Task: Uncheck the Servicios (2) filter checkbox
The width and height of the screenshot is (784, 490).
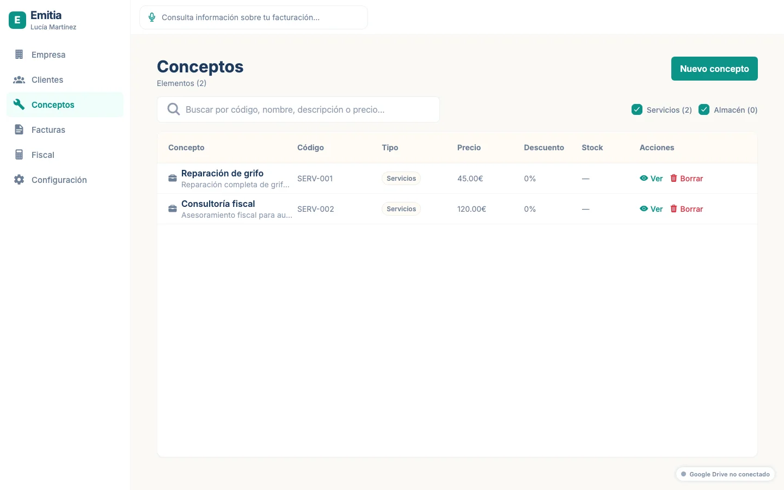Action: (637, 109)
